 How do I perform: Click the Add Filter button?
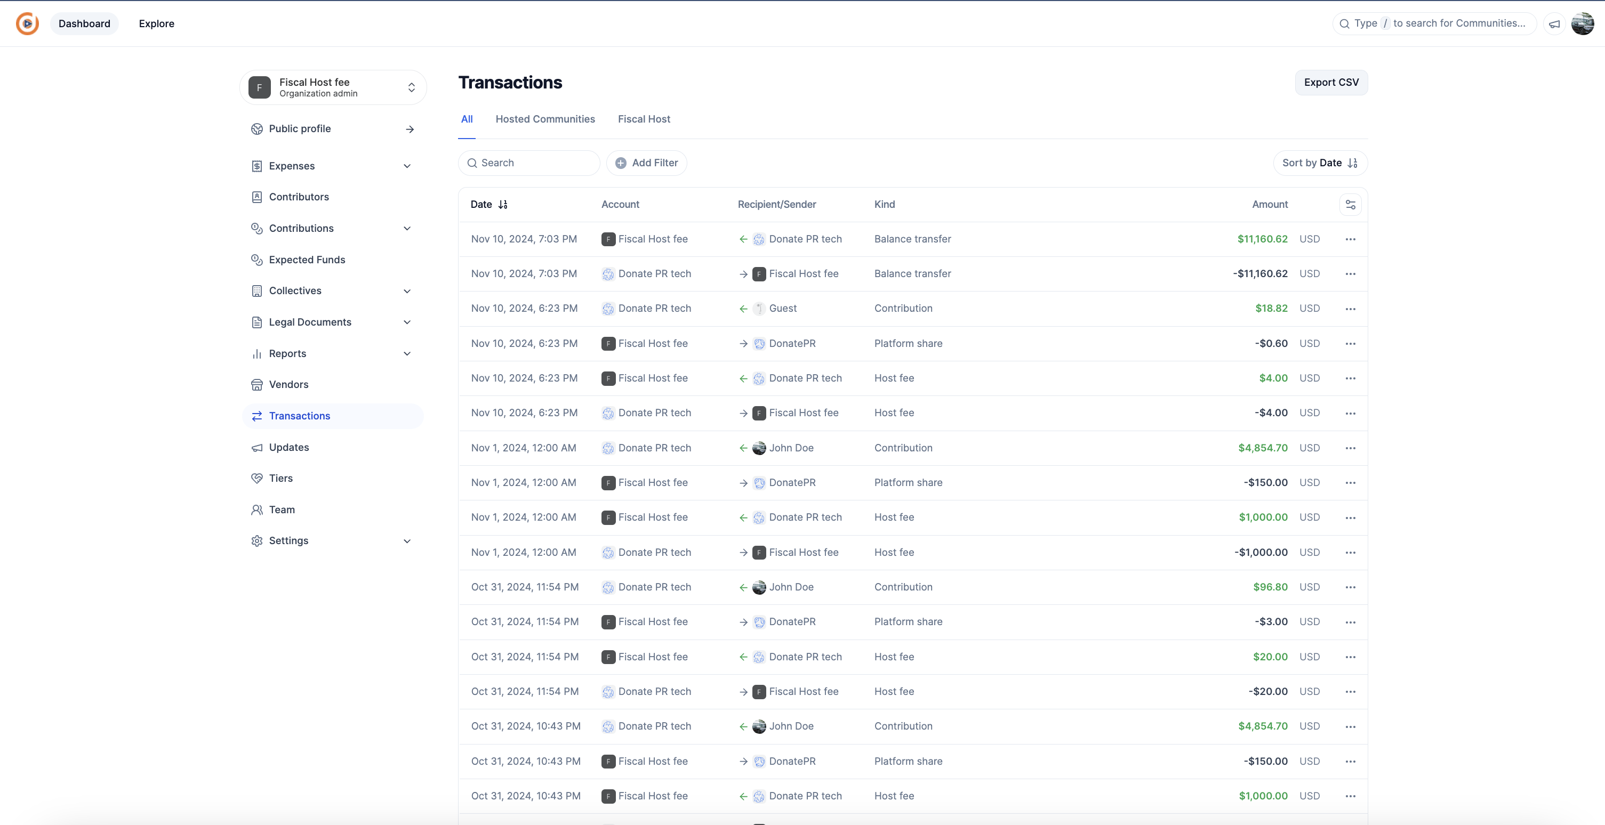click(x=646, y=163)
